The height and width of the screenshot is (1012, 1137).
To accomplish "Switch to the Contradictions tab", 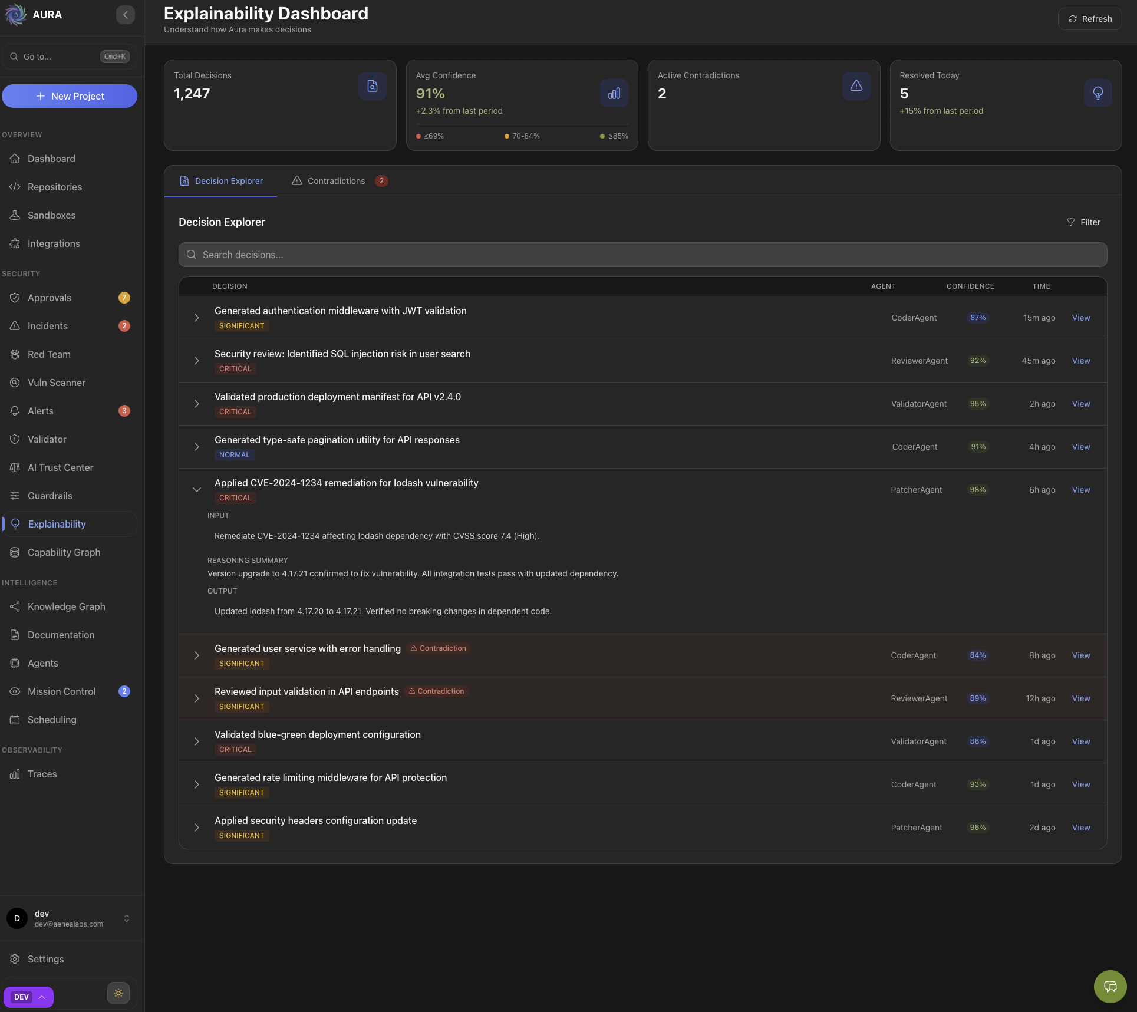I will pyautogui.click(x=340, y=181).
